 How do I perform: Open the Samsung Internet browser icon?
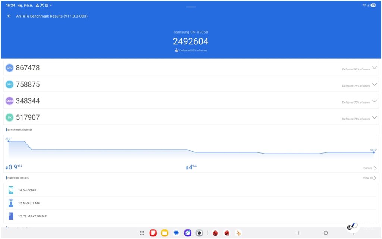pos(188,233)
